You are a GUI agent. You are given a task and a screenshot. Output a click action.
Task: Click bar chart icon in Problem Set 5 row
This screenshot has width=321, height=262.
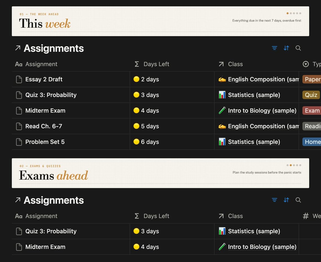click(222, 142)
